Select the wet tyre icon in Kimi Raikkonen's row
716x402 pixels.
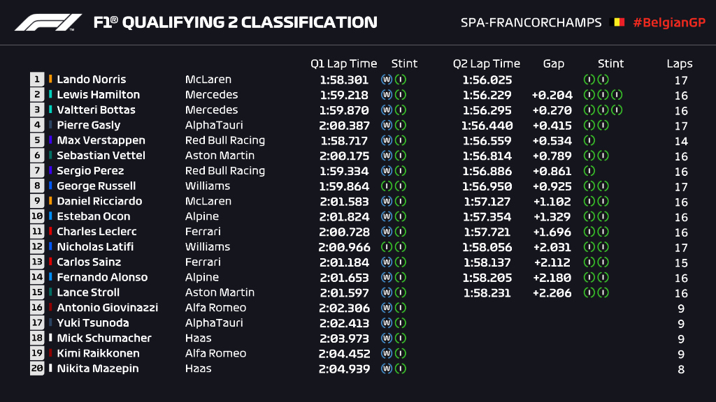click(x=386, y=353)
